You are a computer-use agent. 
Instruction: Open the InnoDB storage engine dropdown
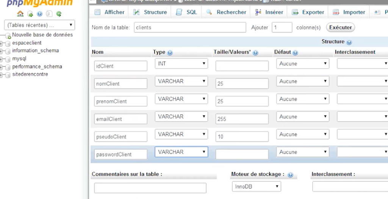256,186
